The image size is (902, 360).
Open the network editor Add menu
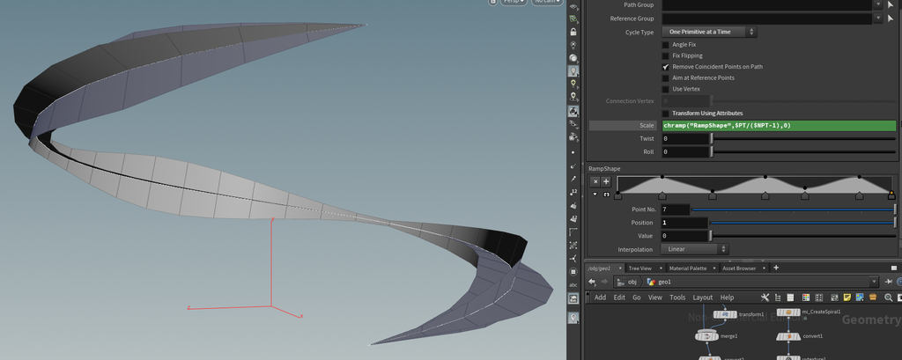pos(600,298)
